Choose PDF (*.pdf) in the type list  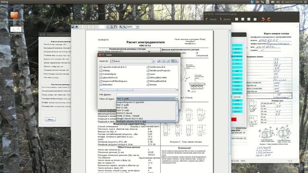146,105
